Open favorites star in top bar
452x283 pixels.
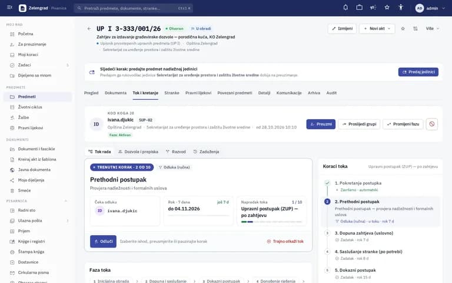[387, 8]
